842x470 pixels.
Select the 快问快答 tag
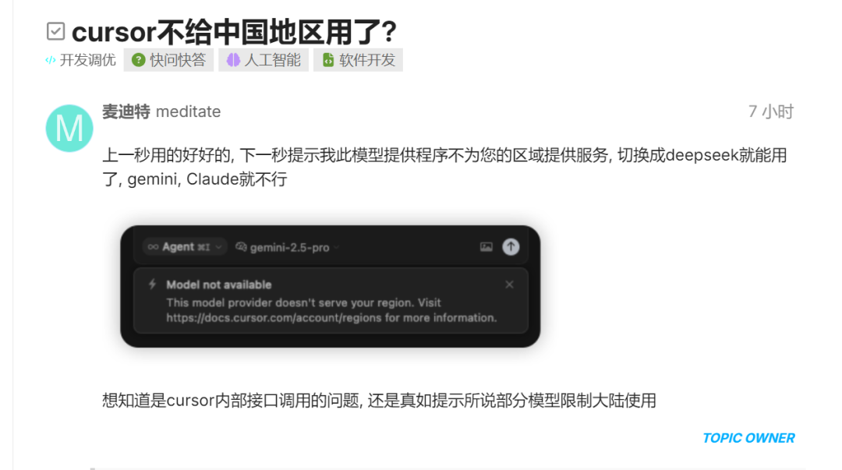click(168, 59)
